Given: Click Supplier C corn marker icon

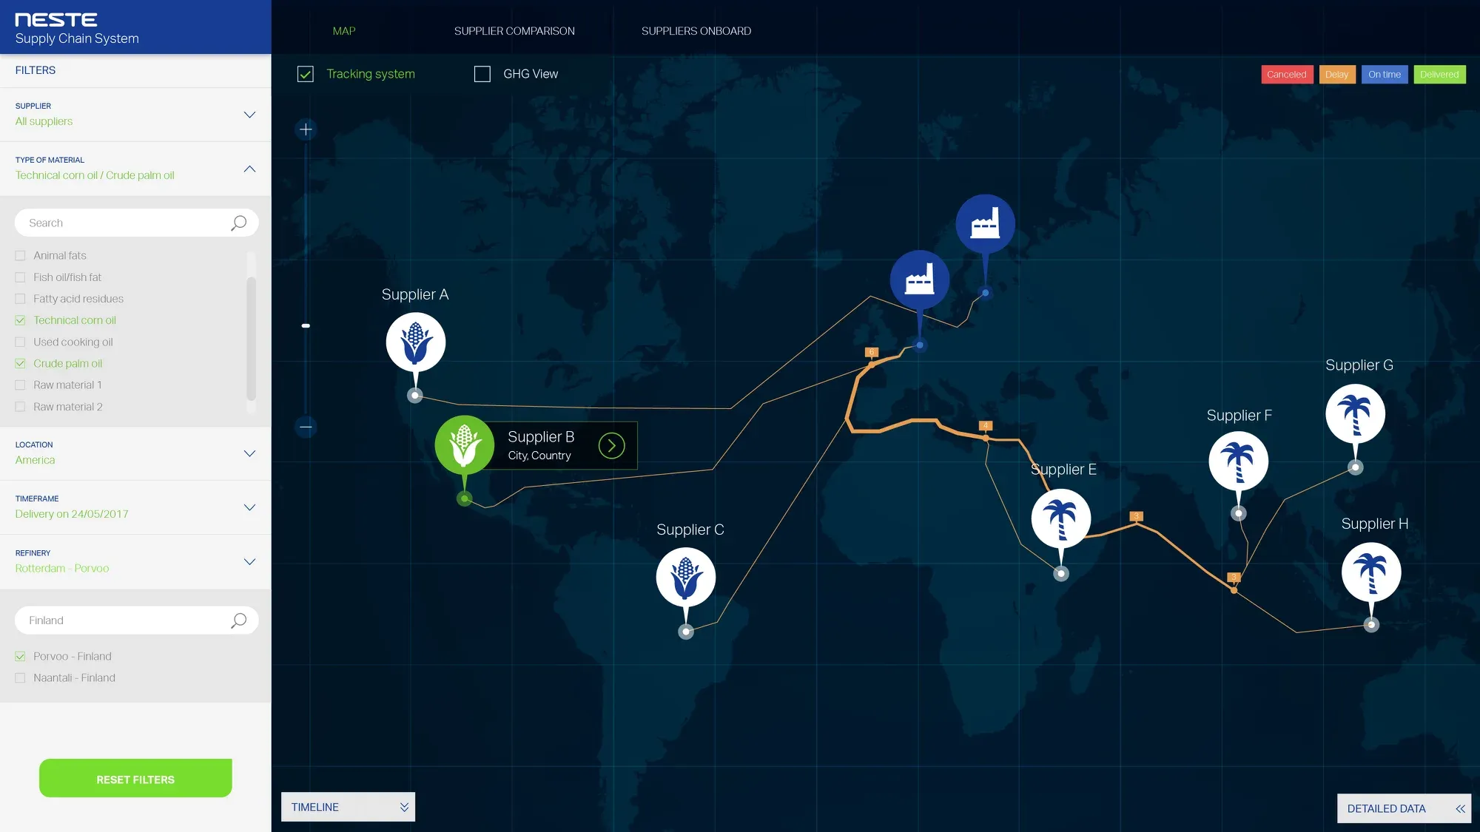Looking at the screenshot, I should pos(686,577).
